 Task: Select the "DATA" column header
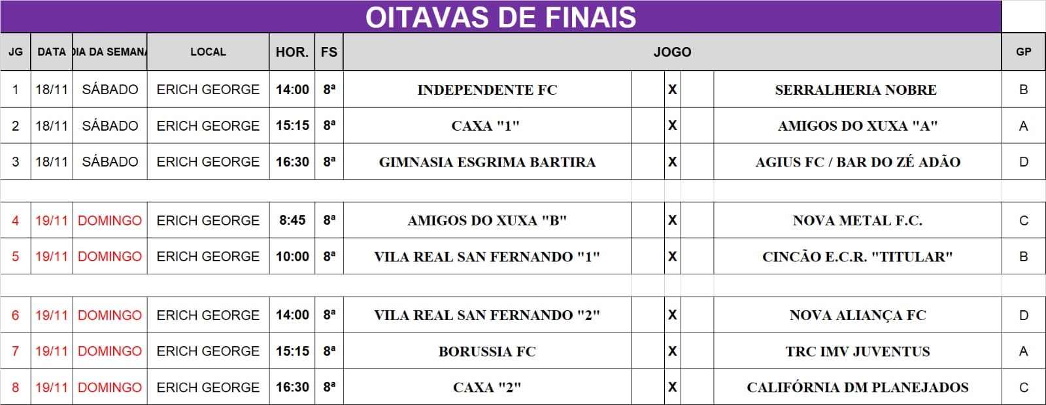52,52
